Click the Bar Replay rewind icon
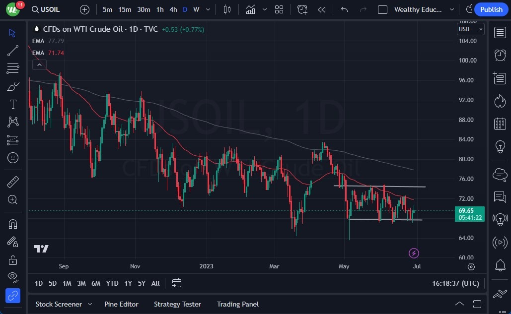Screen dimensions: 511x314 [x=322, y=9]
